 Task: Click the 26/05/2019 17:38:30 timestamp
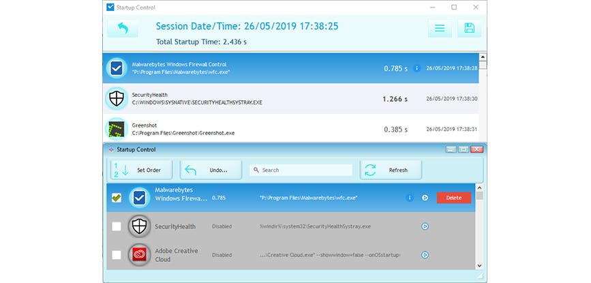pos(451,99)
